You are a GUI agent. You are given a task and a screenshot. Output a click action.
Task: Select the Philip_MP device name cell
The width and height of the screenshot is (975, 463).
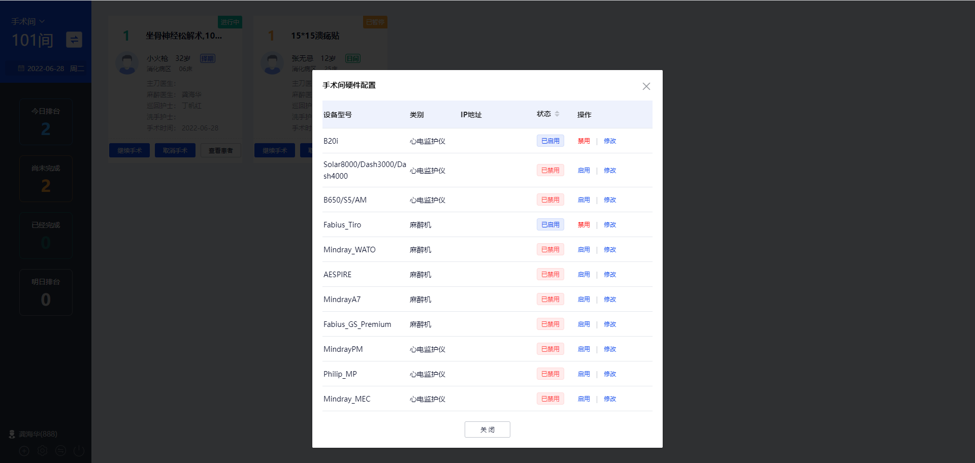[x=340, y=374]
